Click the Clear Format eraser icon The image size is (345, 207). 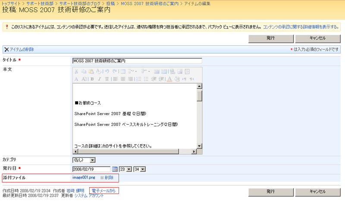(99, 71)
